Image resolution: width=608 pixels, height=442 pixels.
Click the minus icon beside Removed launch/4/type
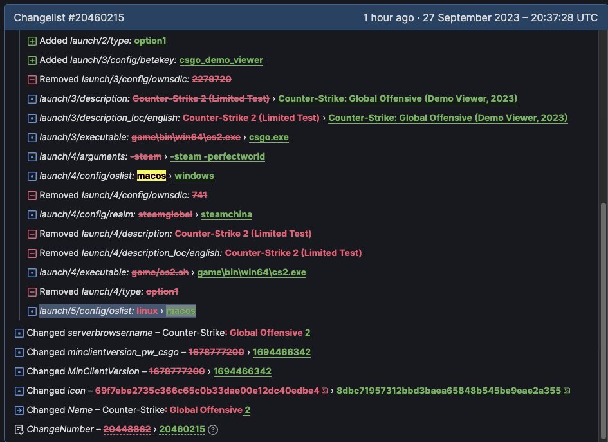coord(32,292)
